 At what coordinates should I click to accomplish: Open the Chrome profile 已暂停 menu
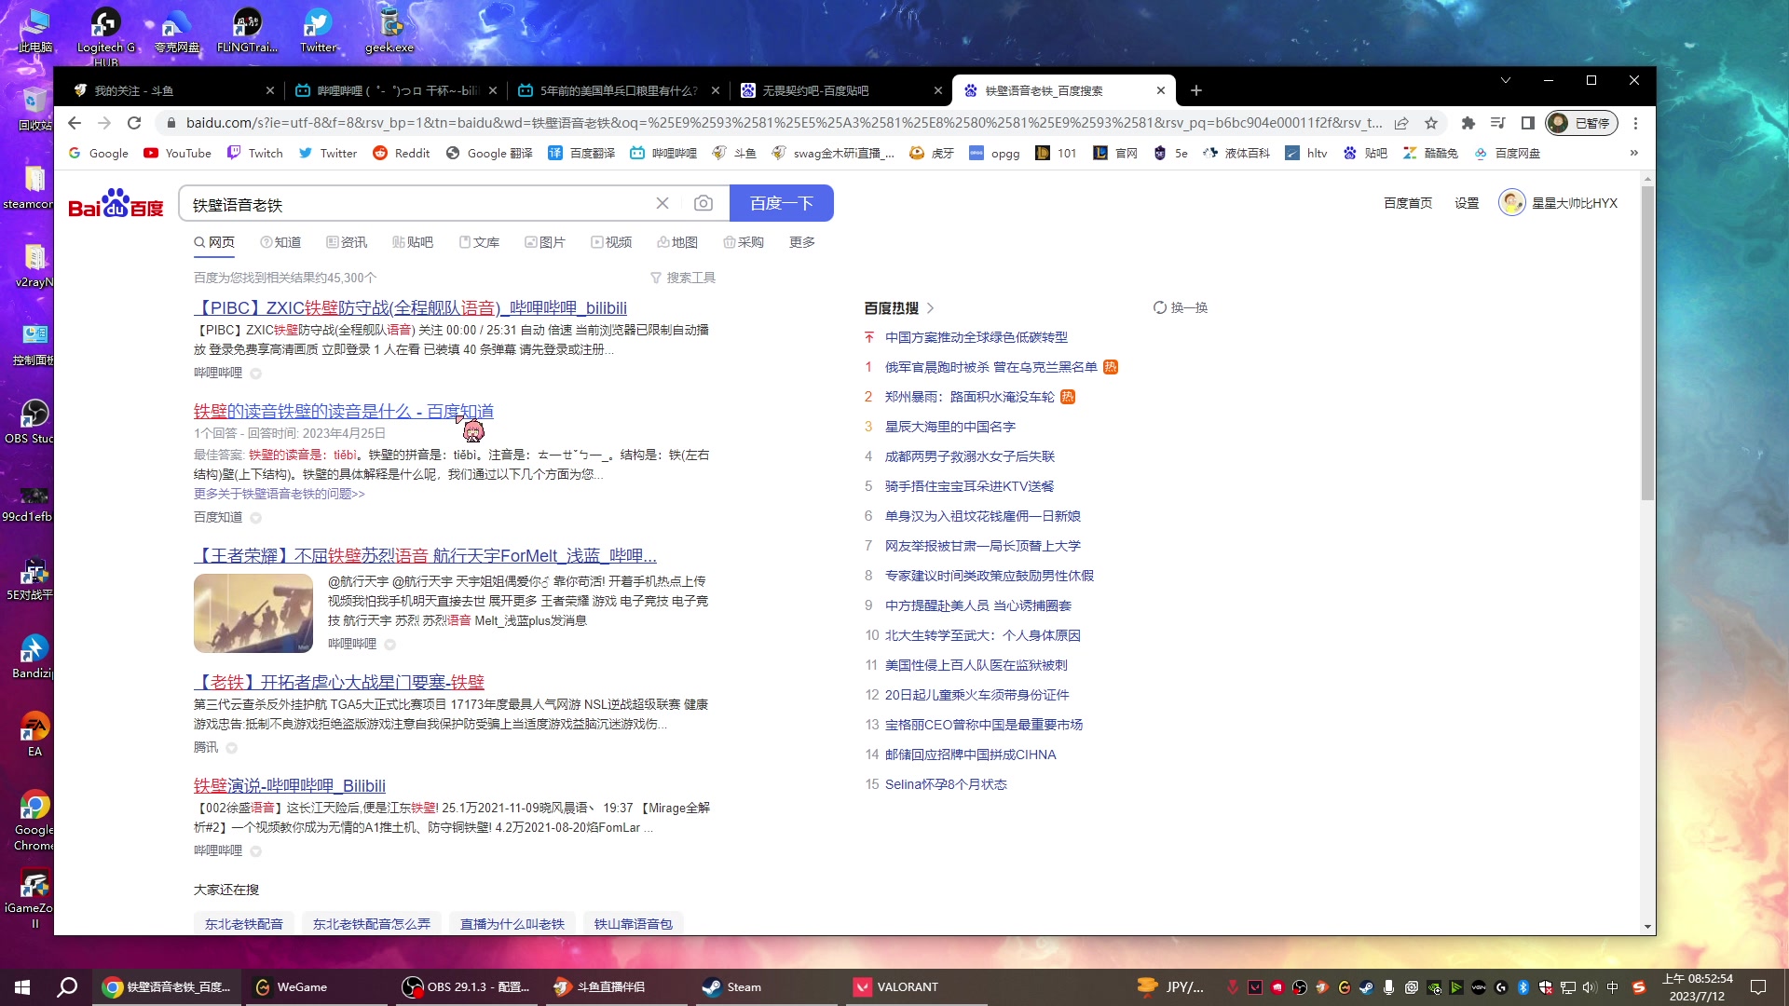1581,123
